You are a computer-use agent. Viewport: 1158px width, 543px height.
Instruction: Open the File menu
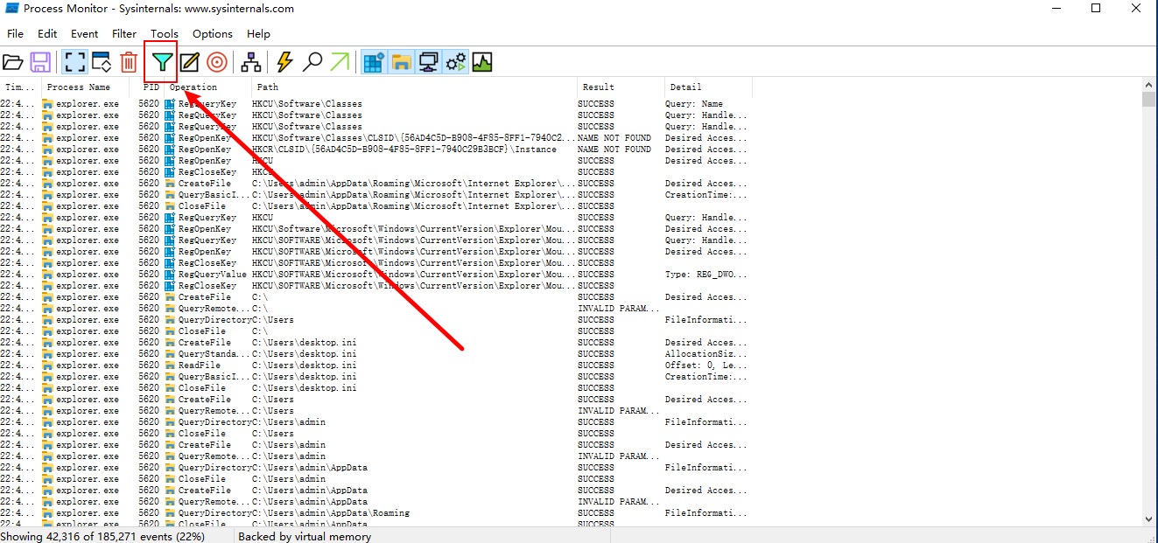15,34
